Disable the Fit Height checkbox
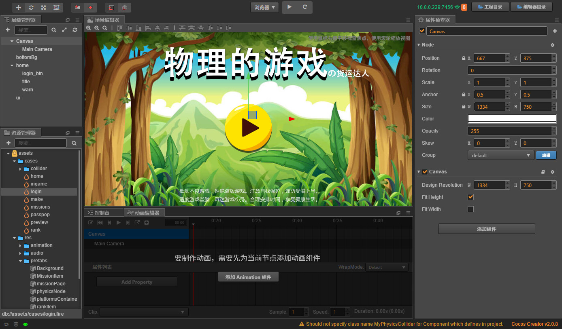 [470, 197]
